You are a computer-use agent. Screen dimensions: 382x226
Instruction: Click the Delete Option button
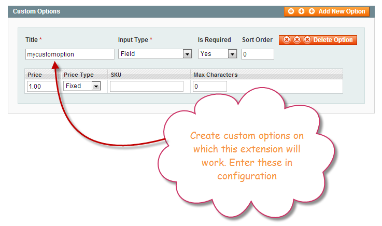point(318,40)
